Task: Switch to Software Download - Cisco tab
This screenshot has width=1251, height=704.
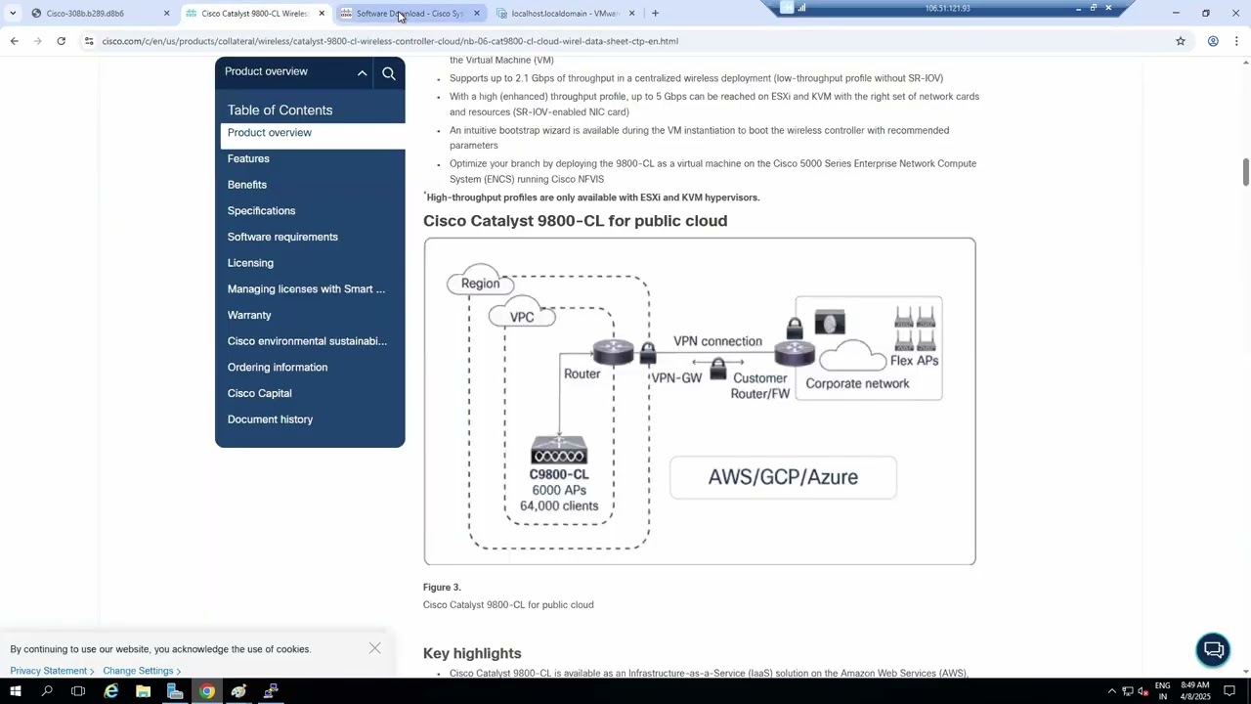Action: (x=410, y=14)
